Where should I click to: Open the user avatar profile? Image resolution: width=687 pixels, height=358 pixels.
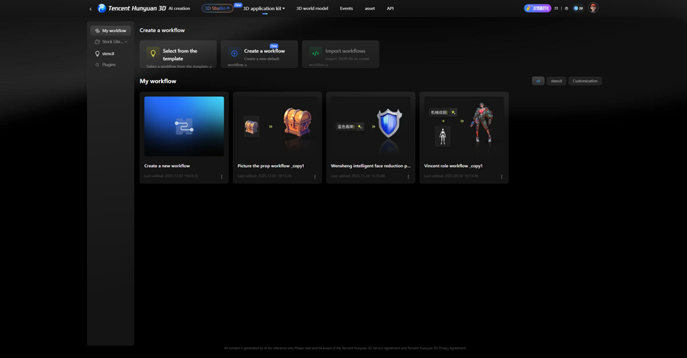tap(593, 8)
